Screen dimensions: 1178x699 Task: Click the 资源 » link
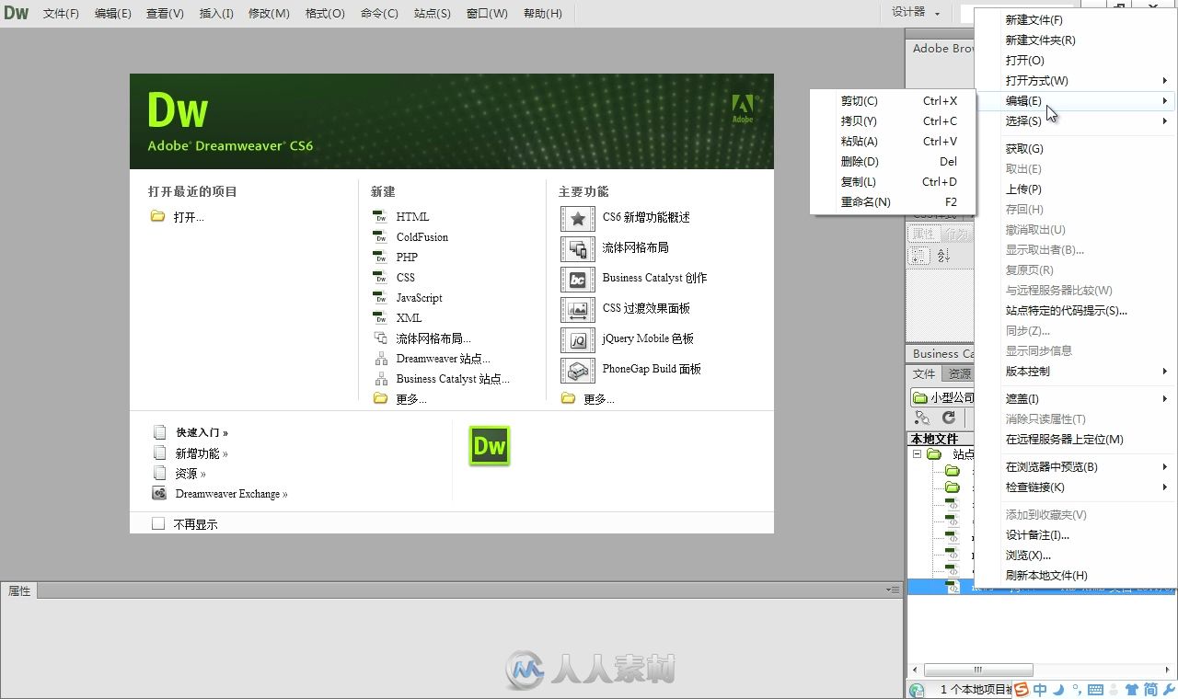191,474
